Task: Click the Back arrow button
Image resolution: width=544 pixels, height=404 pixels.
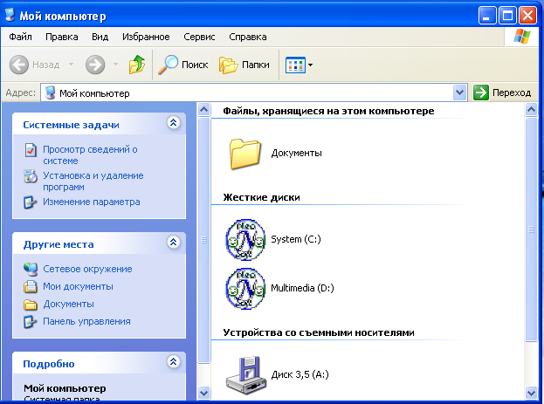Action: 18,65
